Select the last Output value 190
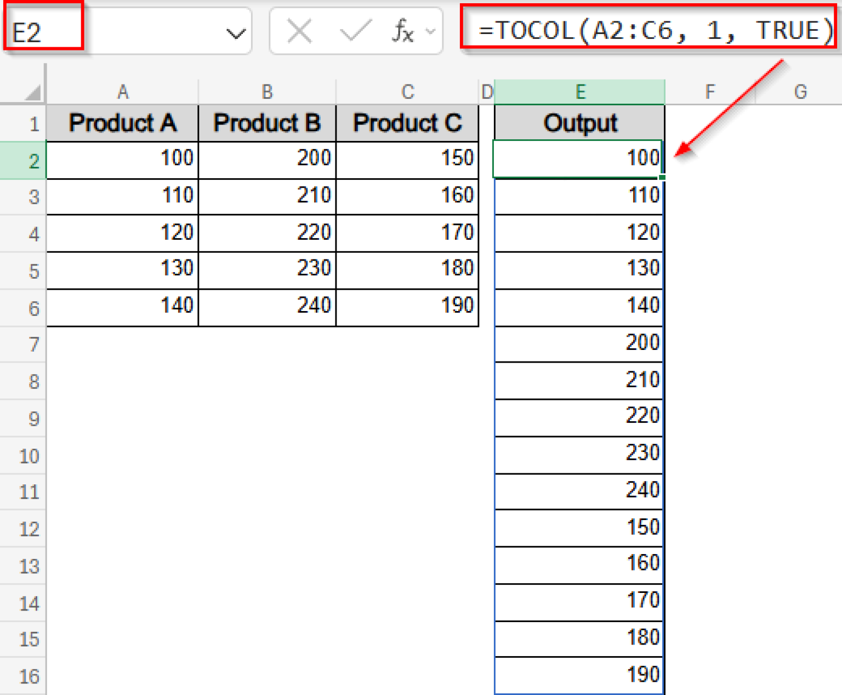The height and width of the screenshot is (695, 842). (579, 675)
